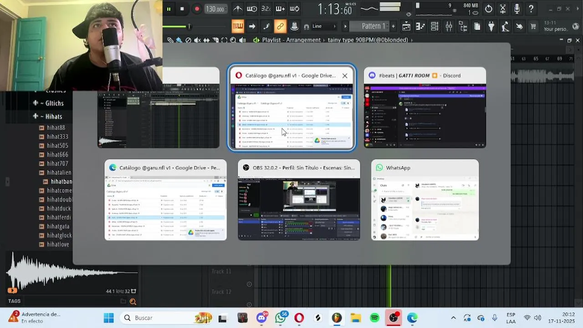Toggle typing keyboard to piano icon

coord(238,26)
